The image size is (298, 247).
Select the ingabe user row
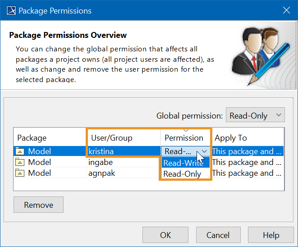click(x=123, y=162)
